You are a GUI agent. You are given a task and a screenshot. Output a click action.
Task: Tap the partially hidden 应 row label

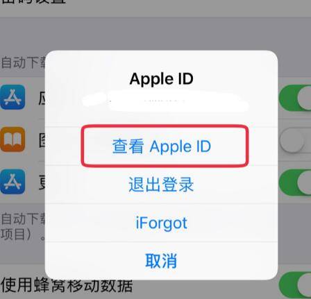42,98
